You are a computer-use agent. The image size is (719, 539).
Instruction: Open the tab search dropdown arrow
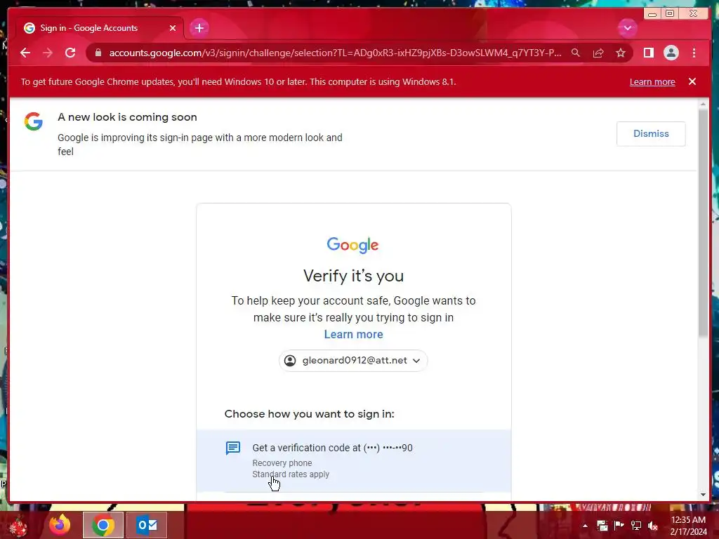click(x=627, y=28)
